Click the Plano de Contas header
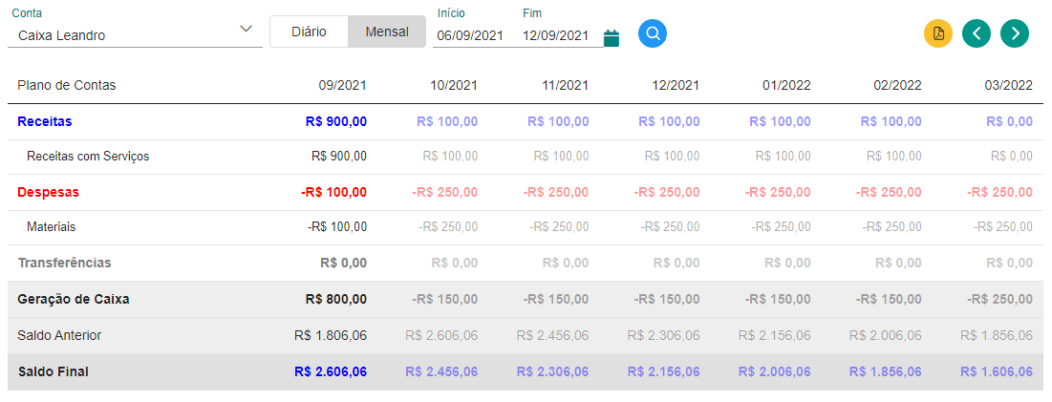This screenshot has width=1052, height=402. 67,85
